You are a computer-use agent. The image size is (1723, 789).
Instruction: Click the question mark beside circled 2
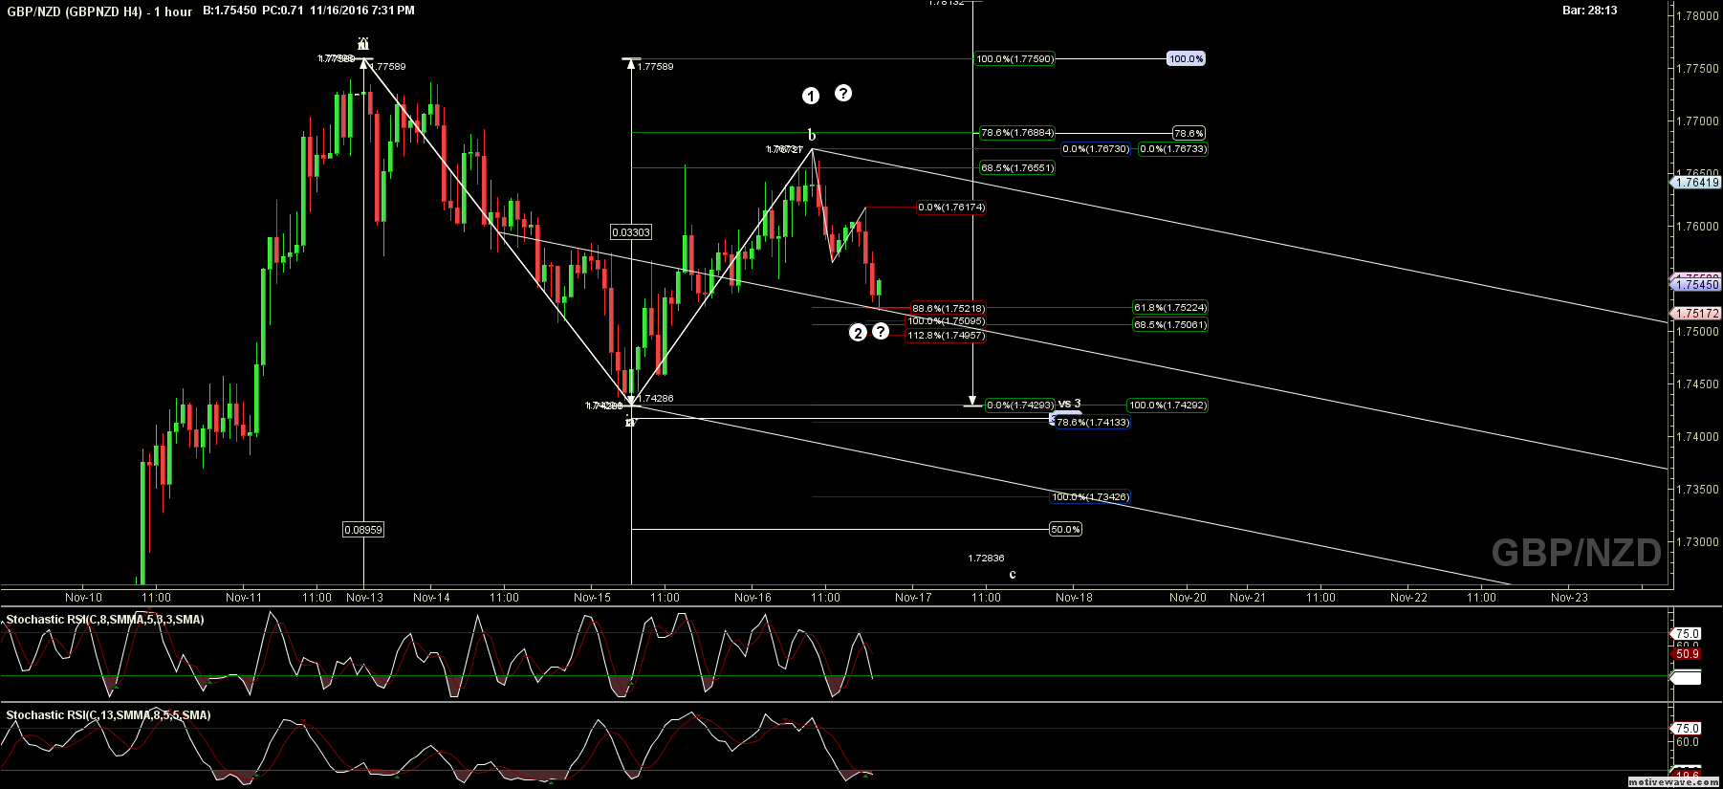(881, 331)
